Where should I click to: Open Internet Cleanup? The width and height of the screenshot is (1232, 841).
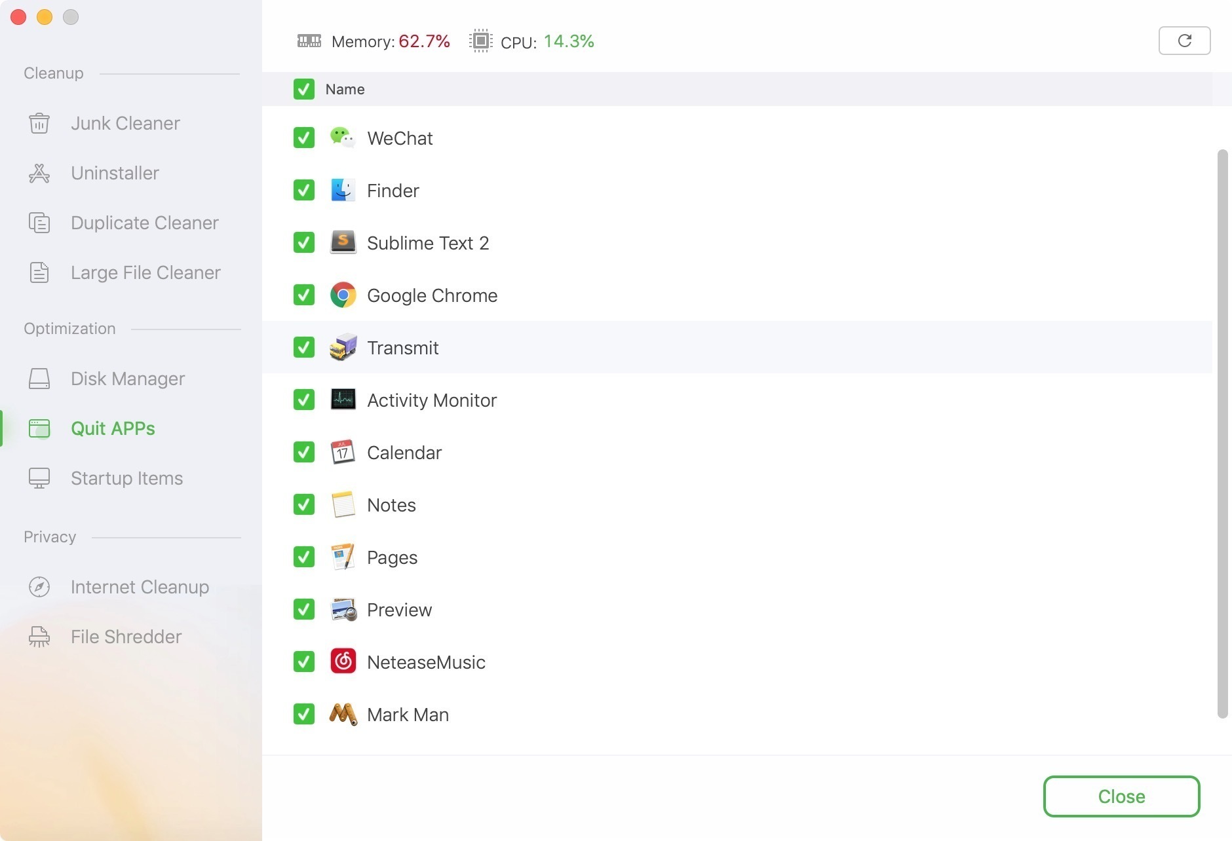140,587
